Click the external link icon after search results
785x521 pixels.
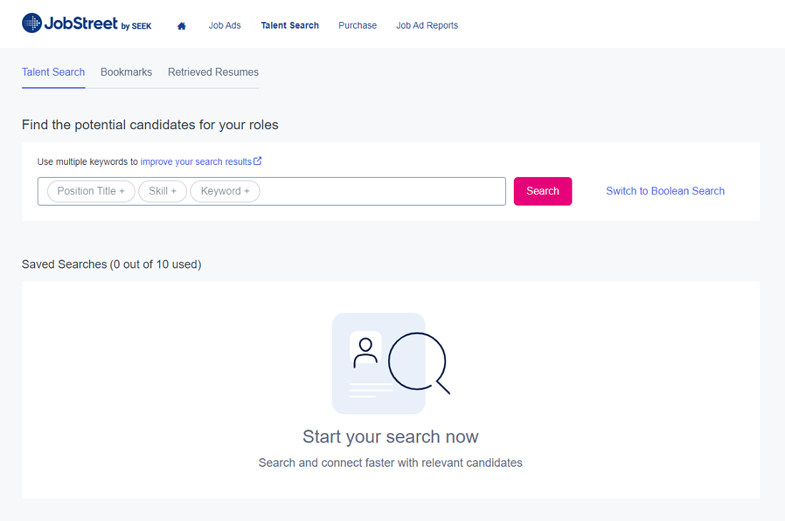coord(258,161)
